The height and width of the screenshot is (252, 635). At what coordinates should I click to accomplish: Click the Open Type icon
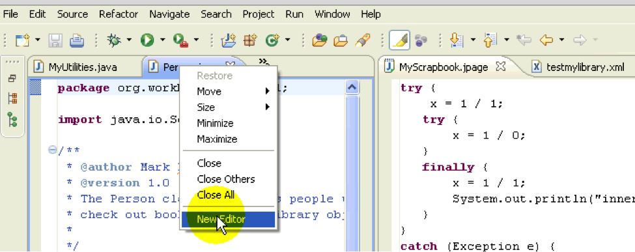coord(319,40)
